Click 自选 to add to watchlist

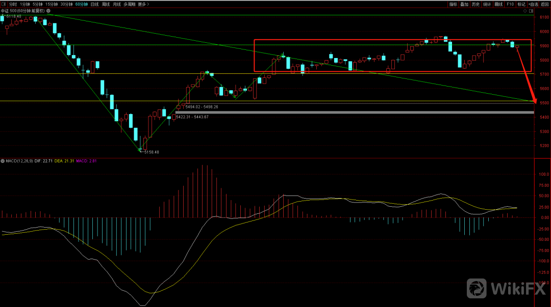tap(533, 4)
